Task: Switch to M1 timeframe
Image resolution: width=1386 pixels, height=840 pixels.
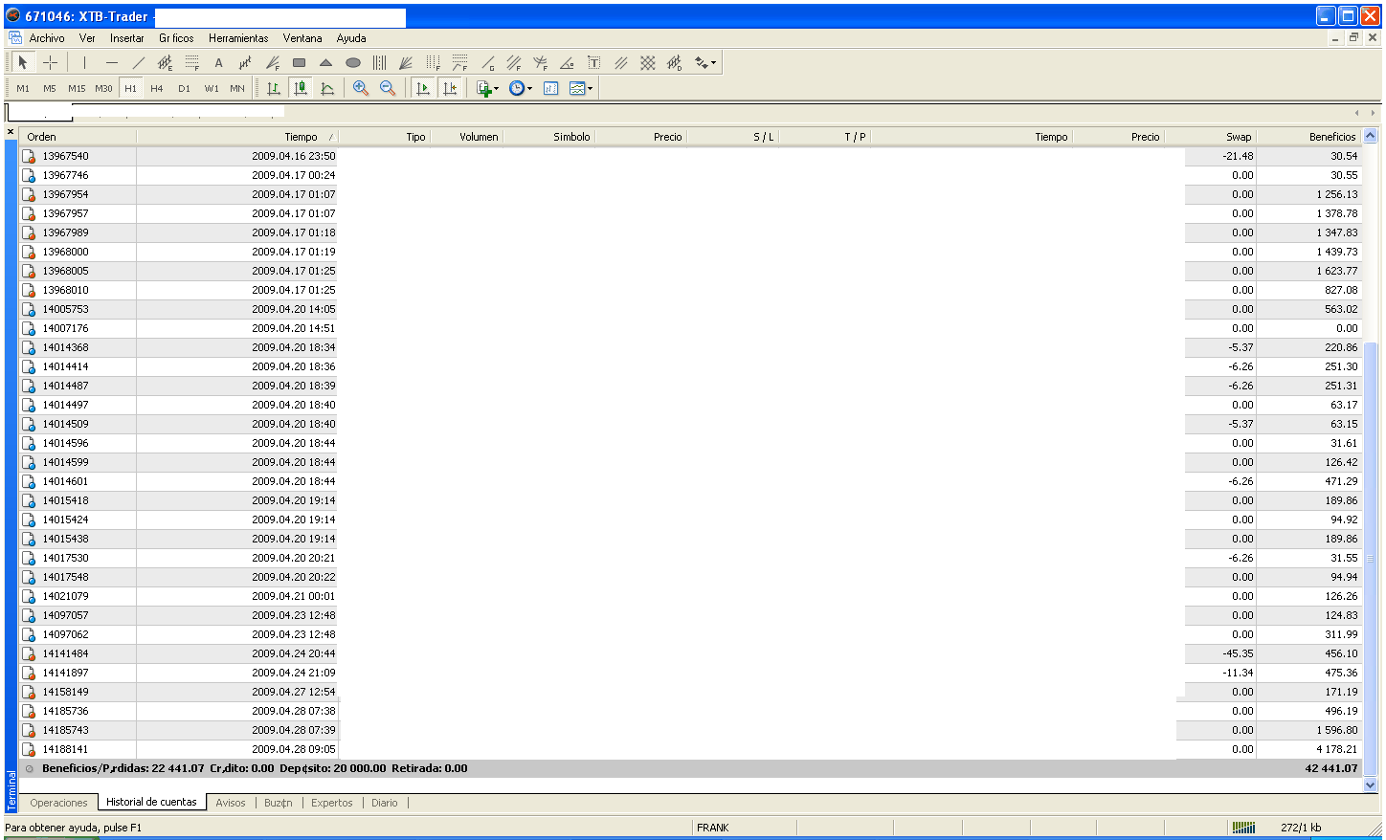Action: tap(23, 88)
